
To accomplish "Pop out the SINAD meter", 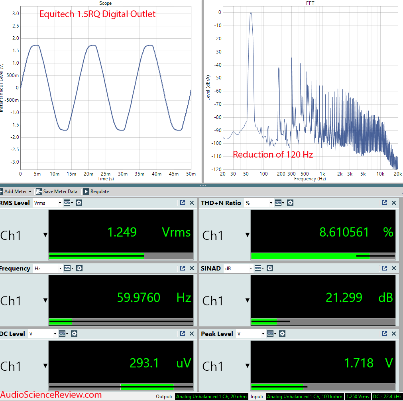I will pos(385,268).
